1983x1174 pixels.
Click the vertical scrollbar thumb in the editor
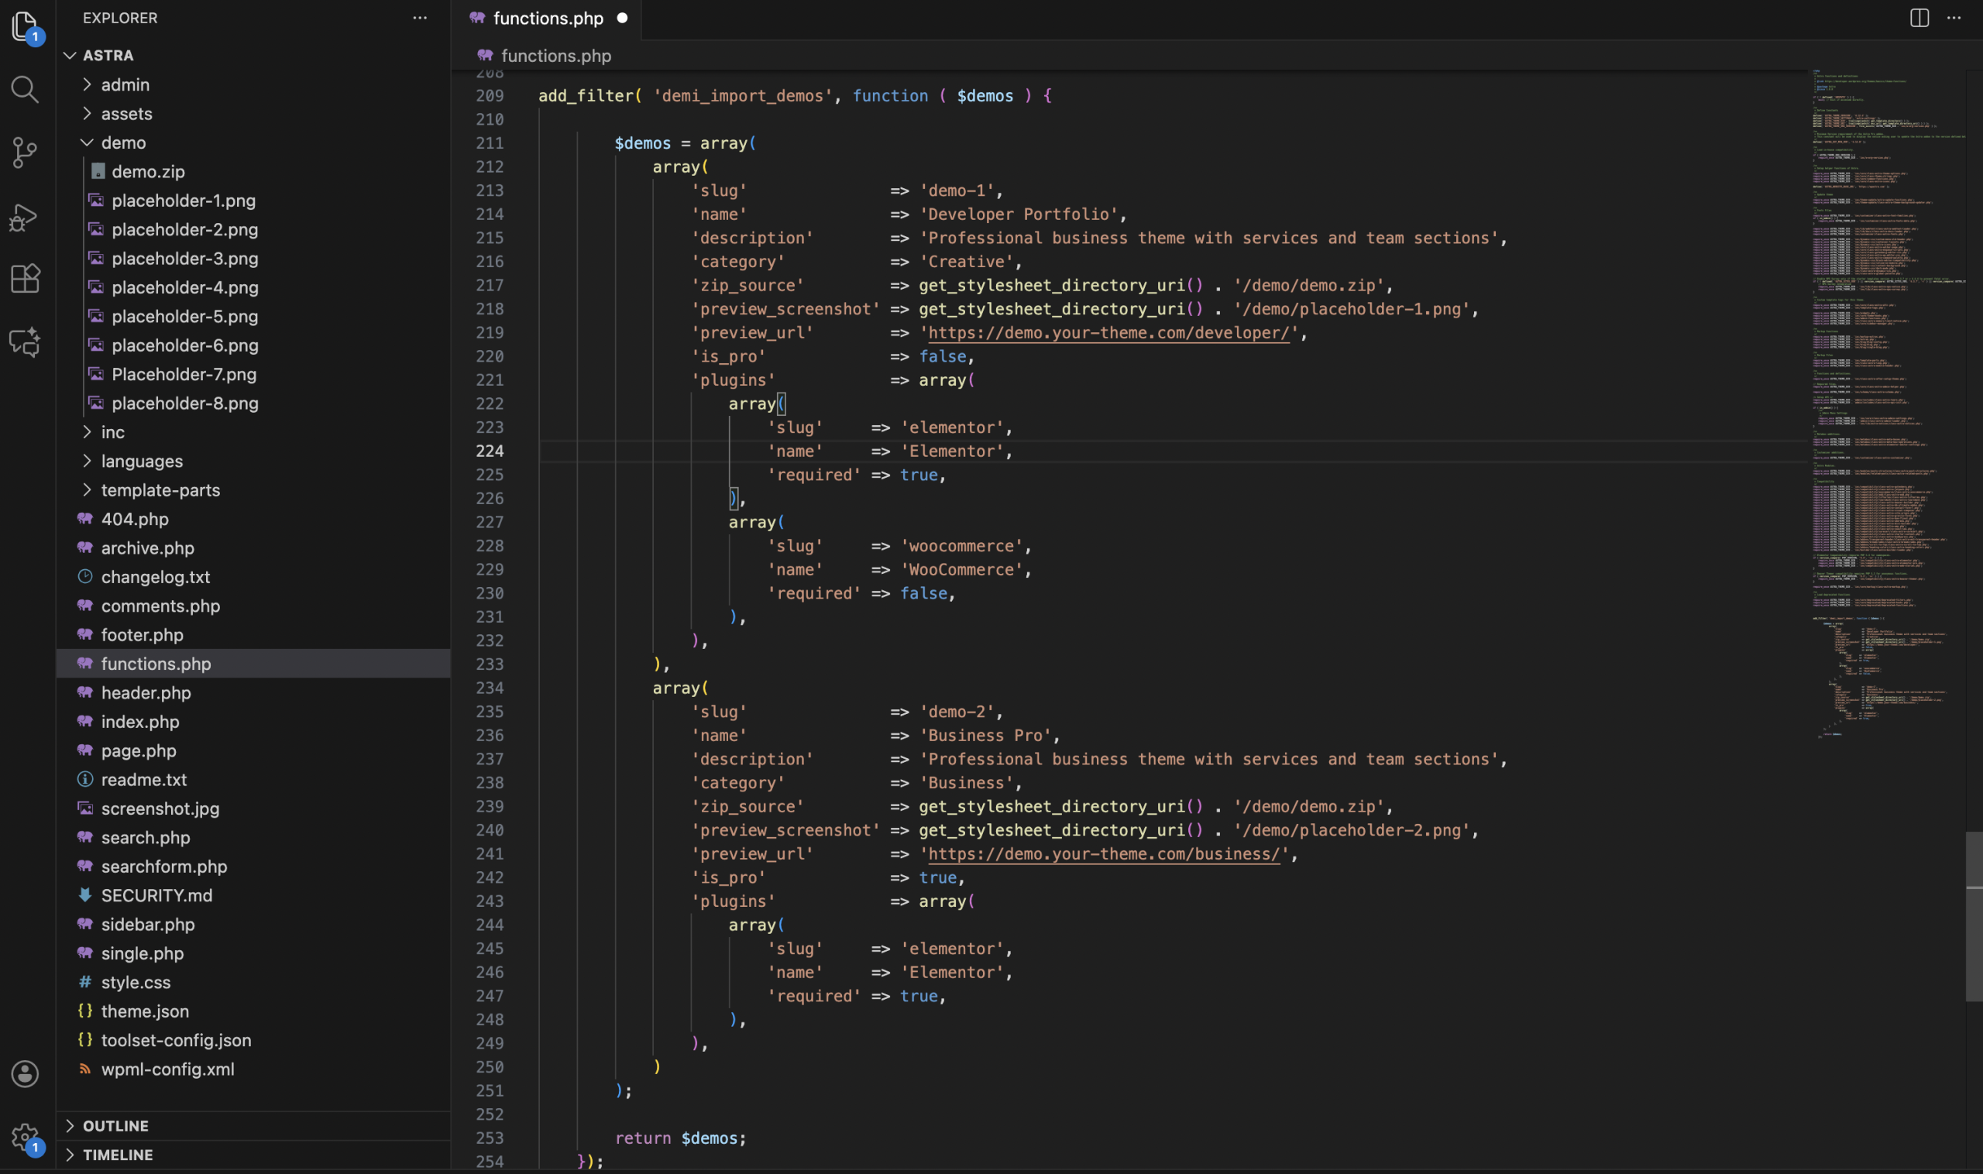click(1974, 915)
